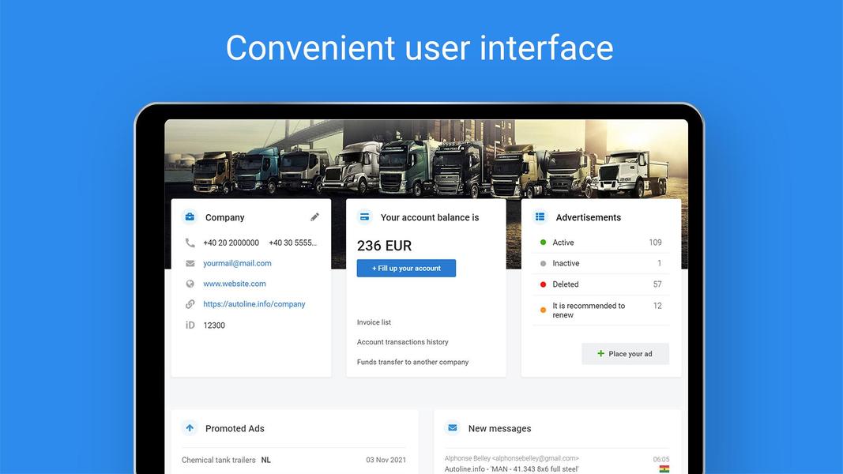Select It is recommended to renew row
The width and height of the screenshot is (843, 474).
point(600,310)
